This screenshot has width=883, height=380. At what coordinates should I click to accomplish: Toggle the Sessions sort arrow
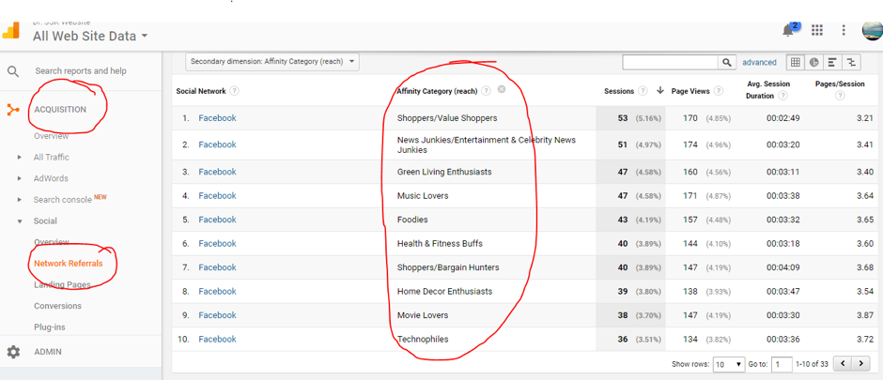click(659, 91)
